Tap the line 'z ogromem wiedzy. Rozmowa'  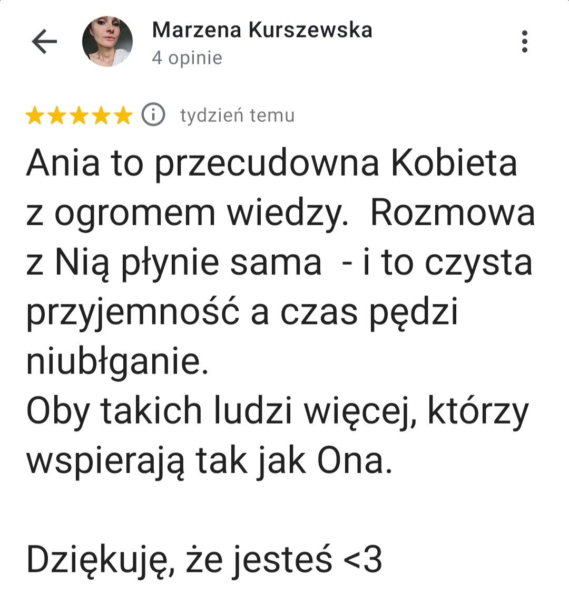tap(280, 213)
